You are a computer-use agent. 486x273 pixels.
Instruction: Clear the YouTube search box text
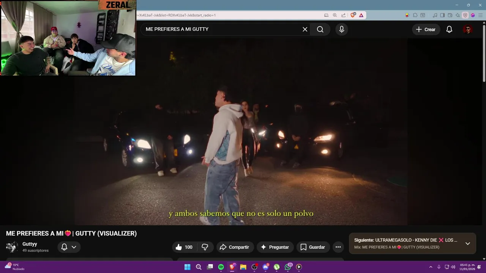click(305, 29)
